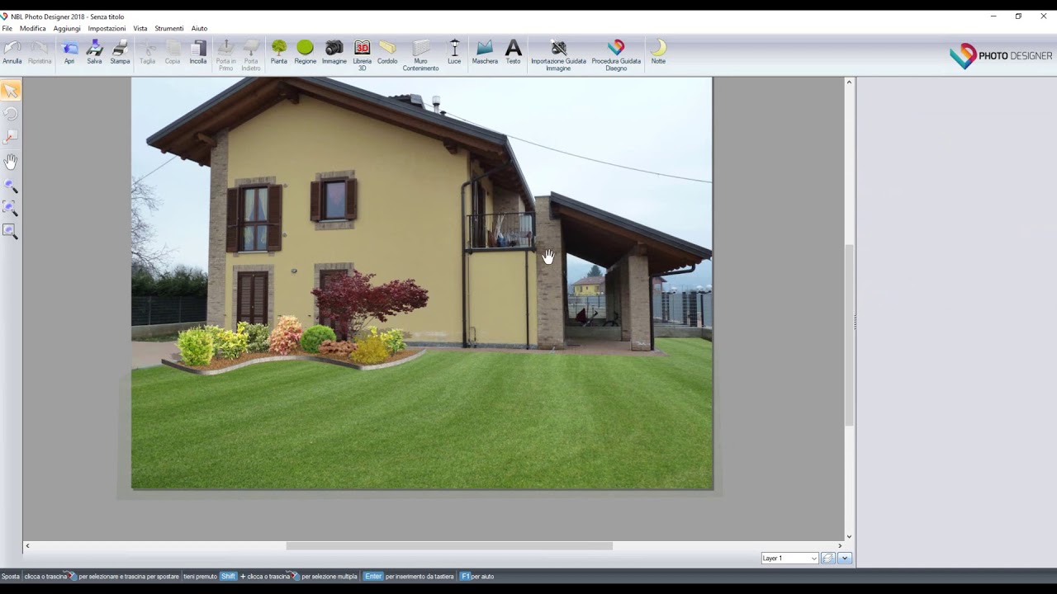The width and height of the screenshot is (1057, 594).
Task: Click the rotate arrow tool in sidebar
Action: pyautogui.click(x=10, y=114)
